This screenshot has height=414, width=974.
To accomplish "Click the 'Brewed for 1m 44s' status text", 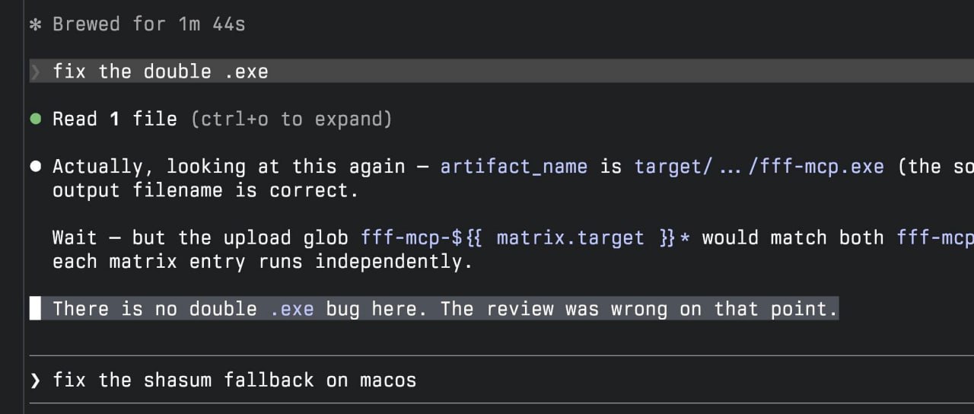I will [148, 24].
